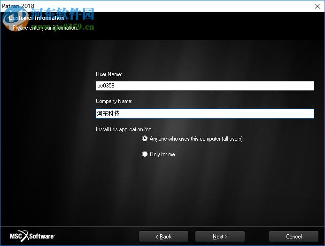Screen dimensions: 325x246
Task: Click the User Name input field
Action: tap(205, 86)
